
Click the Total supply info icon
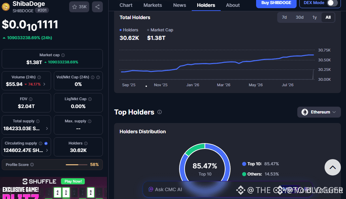tap(38, 121)
